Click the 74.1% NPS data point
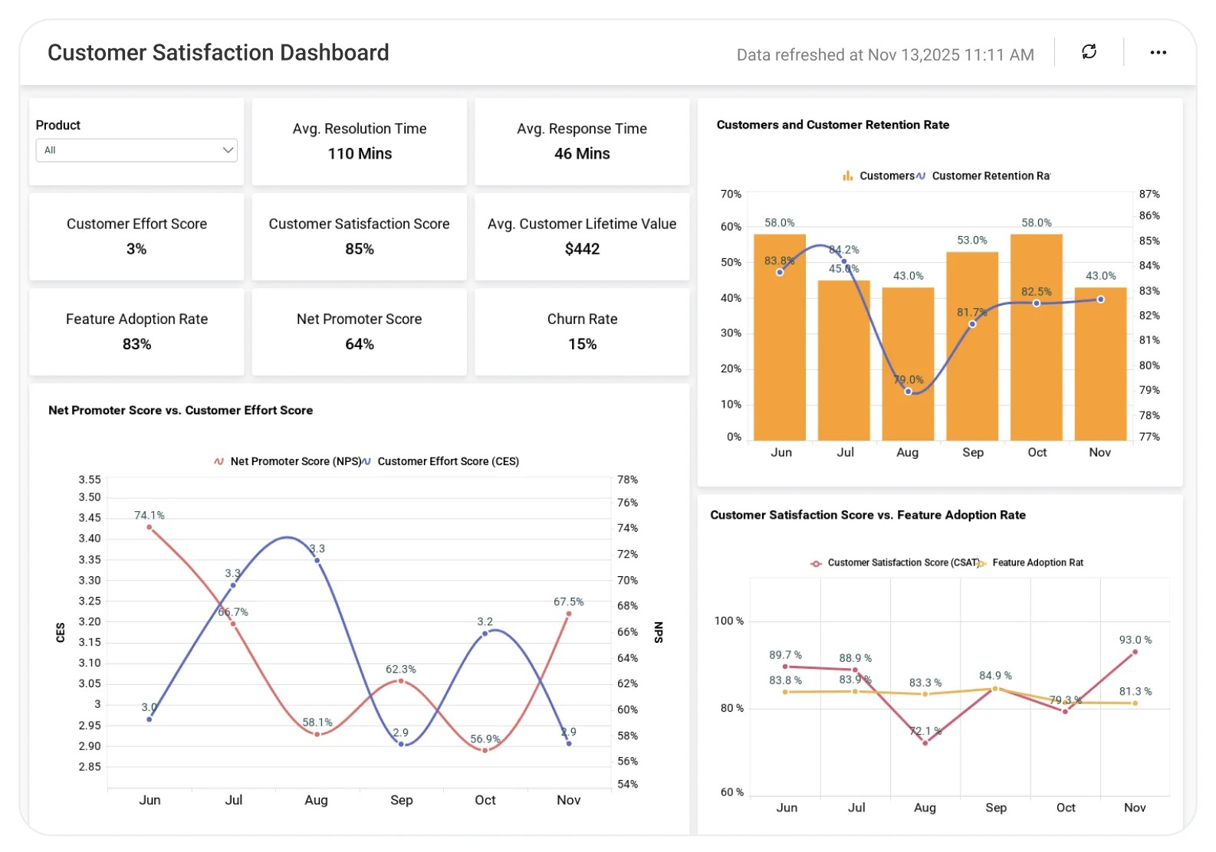 click(x=150, y=527)
